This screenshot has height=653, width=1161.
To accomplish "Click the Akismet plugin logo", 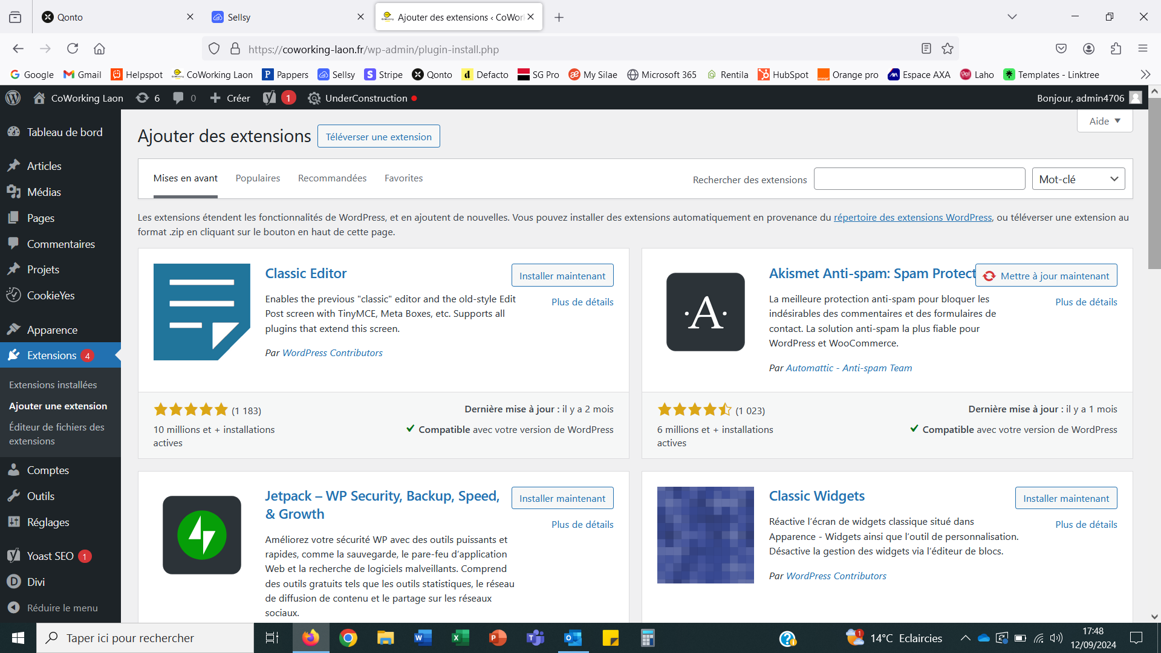I will click(x=706, y=312).
